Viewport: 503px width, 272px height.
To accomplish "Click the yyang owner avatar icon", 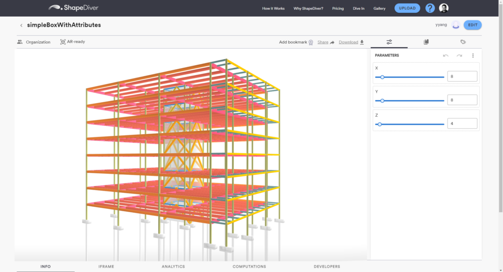I will pyautogui.click(x=455, y=25).
